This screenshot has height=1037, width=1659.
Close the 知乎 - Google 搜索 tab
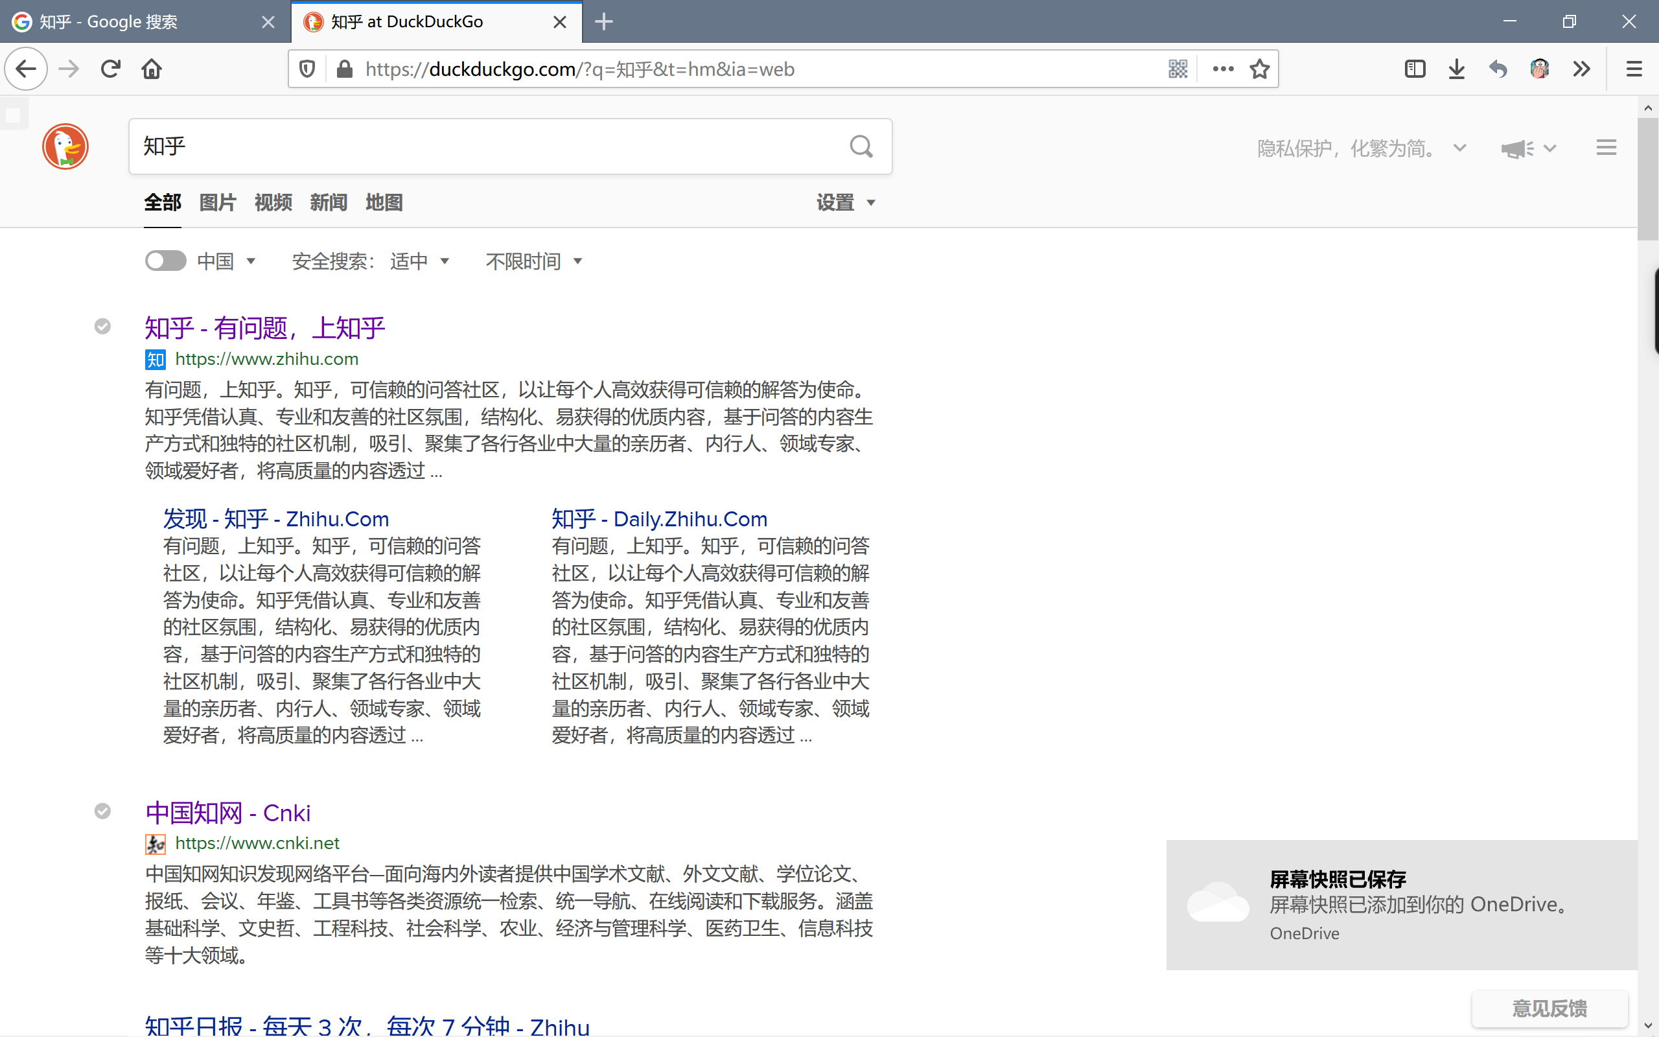[x=268, y=22]
